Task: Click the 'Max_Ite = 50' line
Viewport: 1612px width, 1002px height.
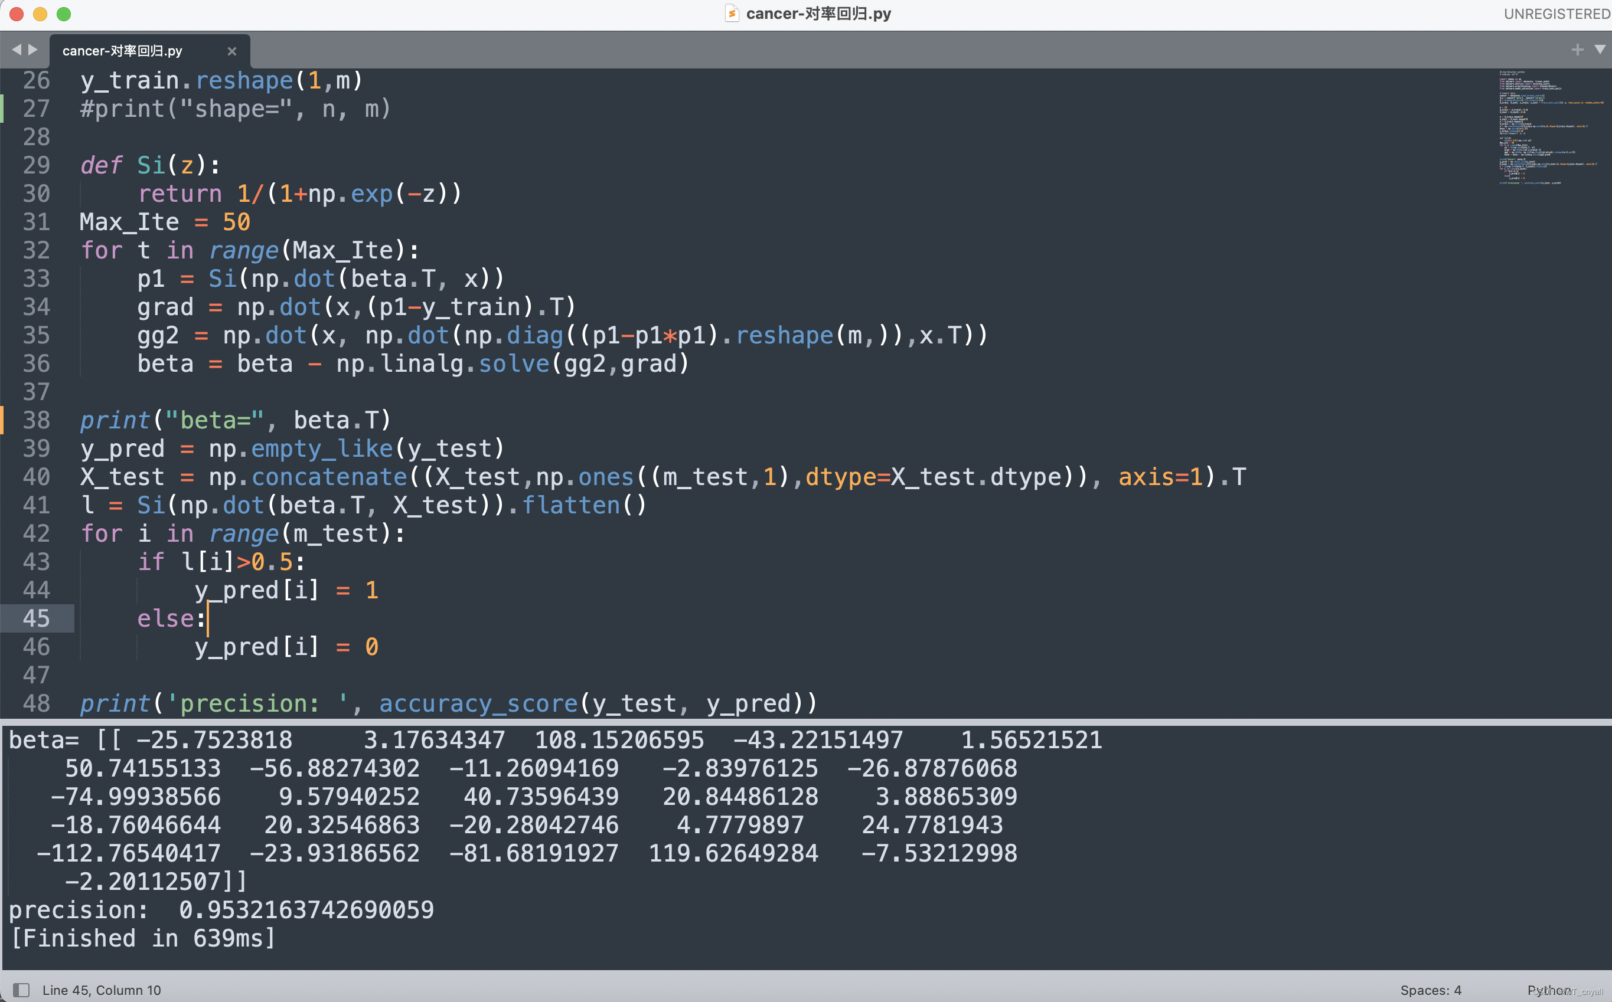Action: pyautogui.click(x=165, y=222)
